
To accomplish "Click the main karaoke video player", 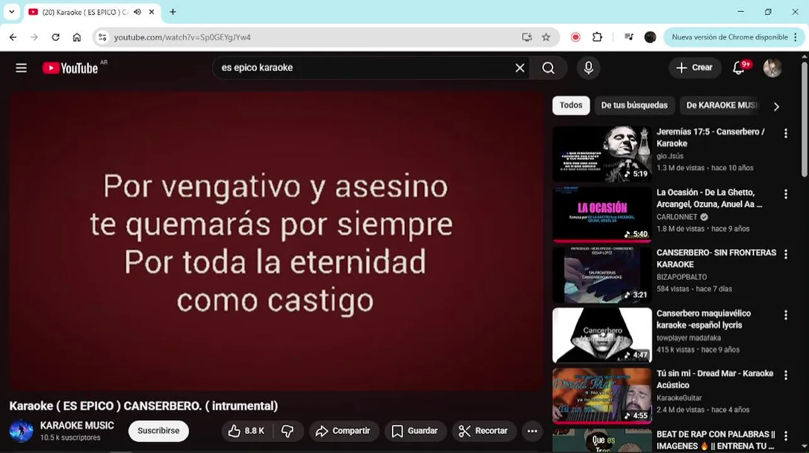I will pos(275,242).
